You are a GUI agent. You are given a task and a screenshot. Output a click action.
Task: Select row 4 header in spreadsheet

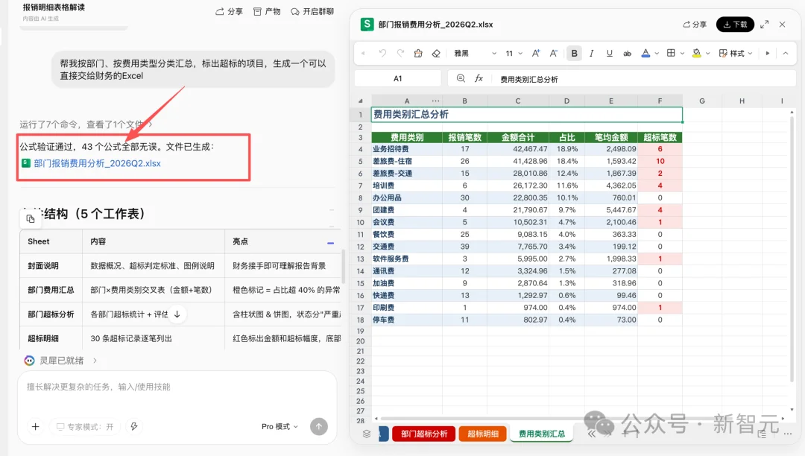click(x=361, y=149)
